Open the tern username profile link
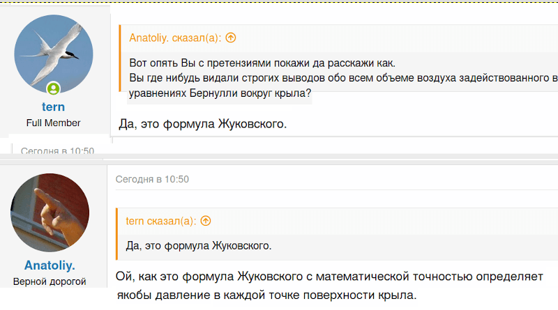The width and height of the screenshot is (558, 310). (x=53, y=107)
